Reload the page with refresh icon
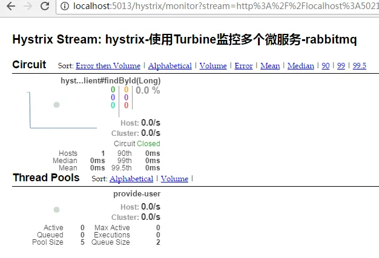 [45, 6]
